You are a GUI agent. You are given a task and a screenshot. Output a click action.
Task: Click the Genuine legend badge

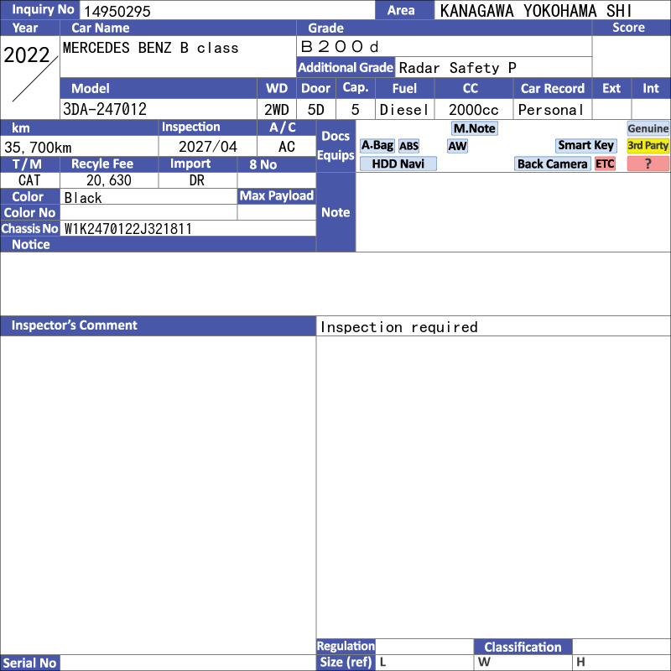(x=648, y=128)
